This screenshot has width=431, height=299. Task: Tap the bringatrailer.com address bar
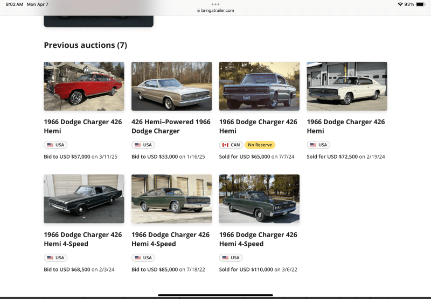click(215, 10)
